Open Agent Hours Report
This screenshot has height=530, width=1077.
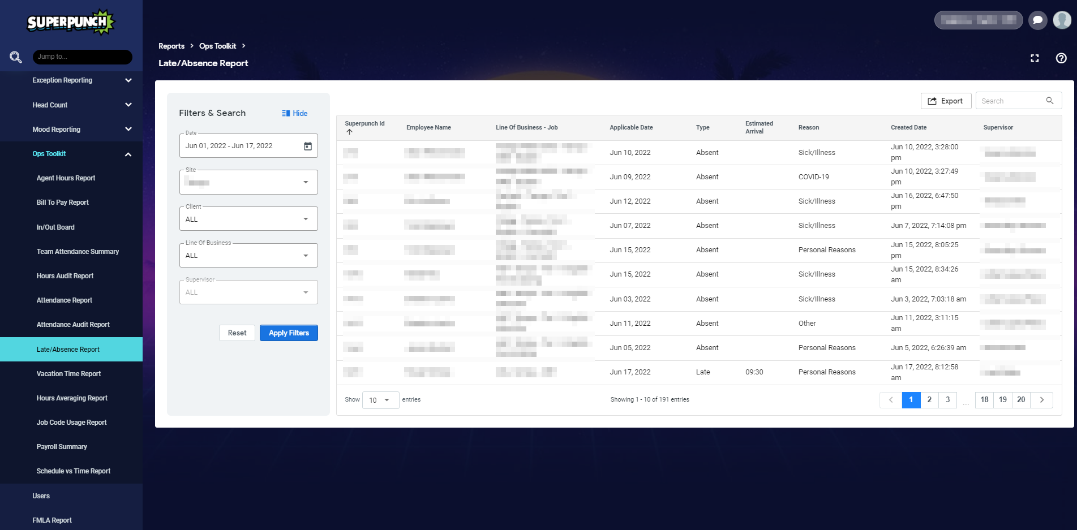(x=66, y=178)
